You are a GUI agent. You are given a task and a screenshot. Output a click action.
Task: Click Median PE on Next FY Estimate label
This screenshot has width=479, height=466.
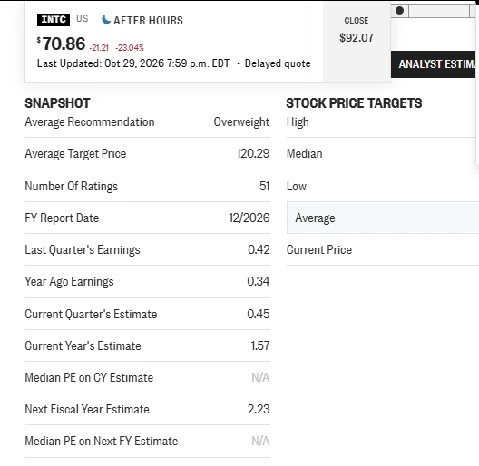(101, 442)
